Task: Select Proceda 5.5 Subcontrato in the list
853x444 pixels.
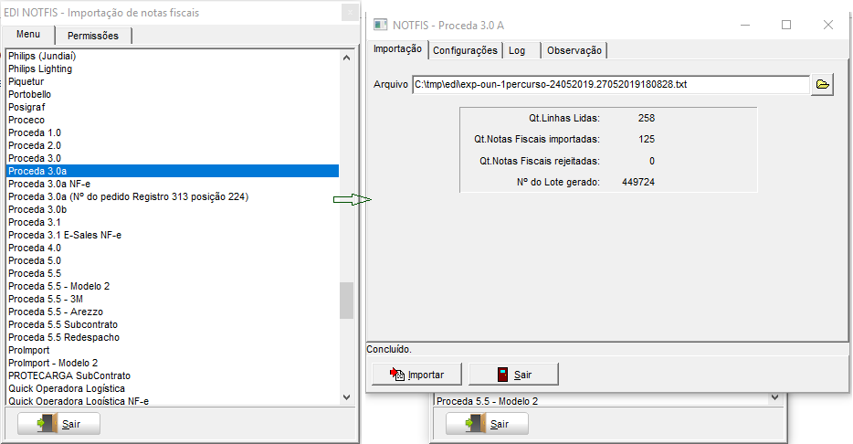Action: pos(173,324)
